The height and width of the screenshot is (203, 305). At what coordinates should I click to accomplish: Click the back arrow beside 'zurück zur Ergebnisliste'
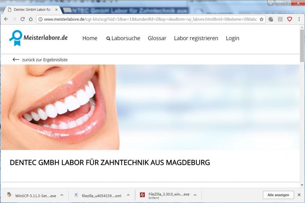(16, 59)
